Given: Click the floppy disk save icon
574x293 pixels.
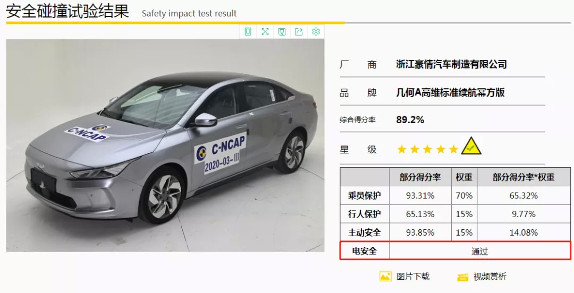Looking at the screenshot, I should [x=282, y=31].
